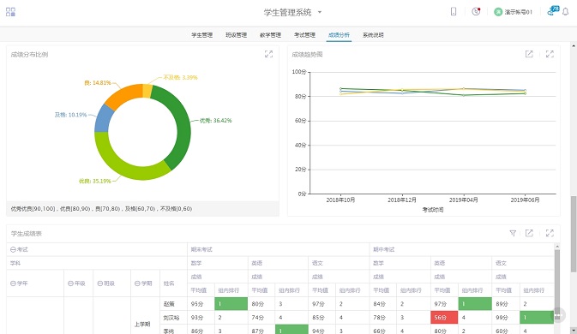Click the mobile device preview icon

[454, 11]
